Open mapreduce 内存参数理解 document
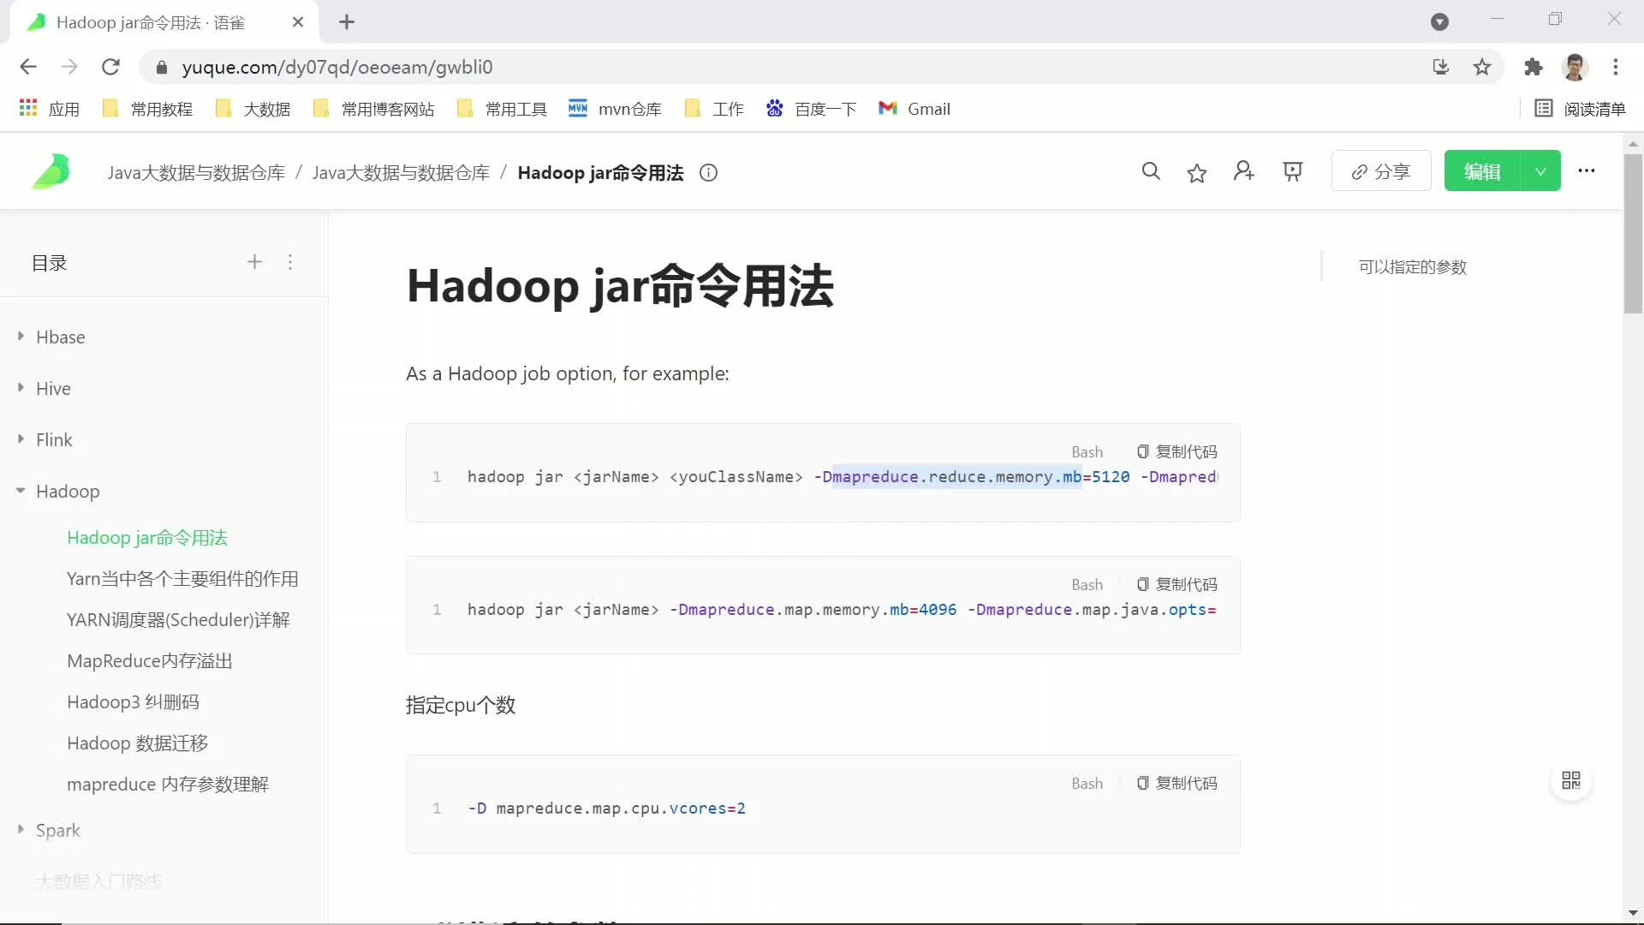 [168, 785]
